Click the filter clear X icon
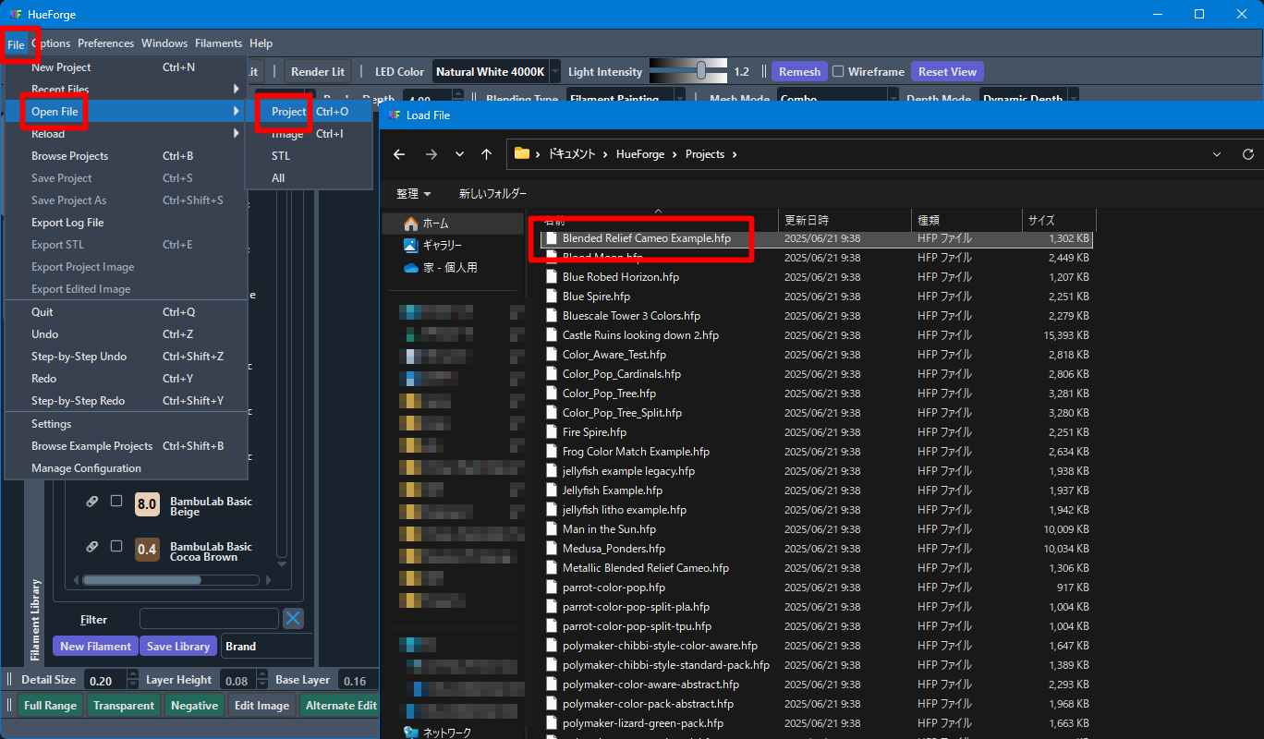This screenshot has height=739, width=1264. point(293,619)
